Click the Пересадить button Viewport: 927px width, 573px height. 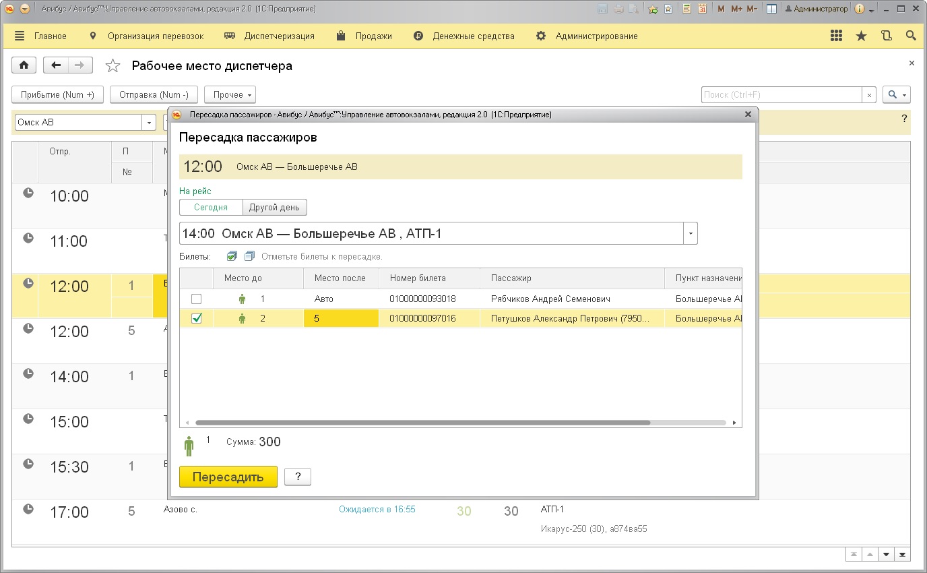tap(228, 477)
